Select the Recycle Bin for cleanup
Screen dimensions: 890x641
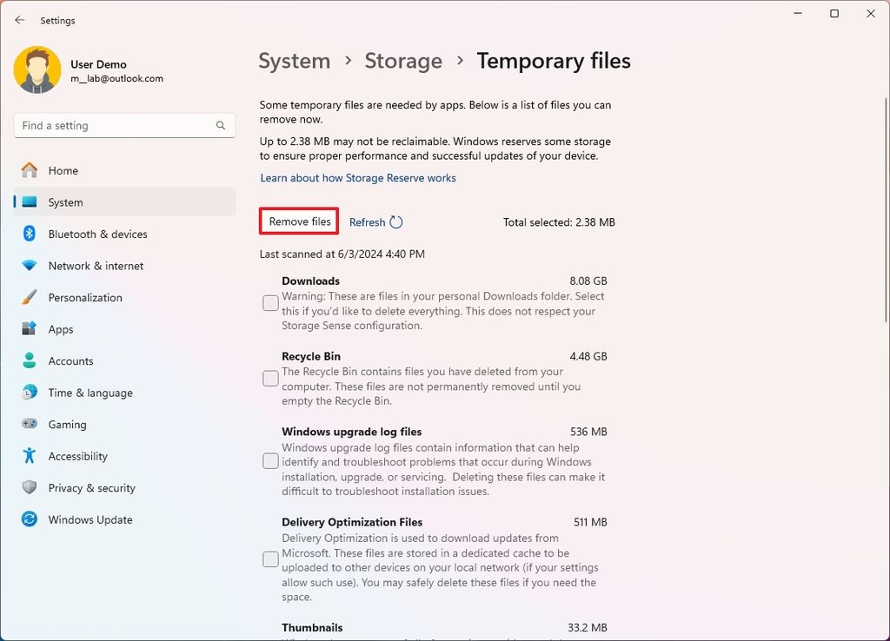point(269,378)
